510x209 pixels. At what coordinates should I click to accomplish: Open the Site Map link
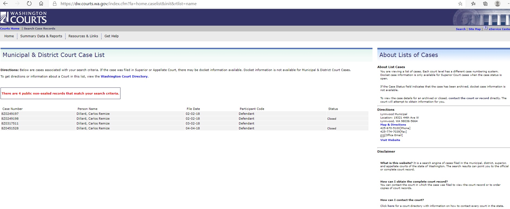(x=475, y=29)
